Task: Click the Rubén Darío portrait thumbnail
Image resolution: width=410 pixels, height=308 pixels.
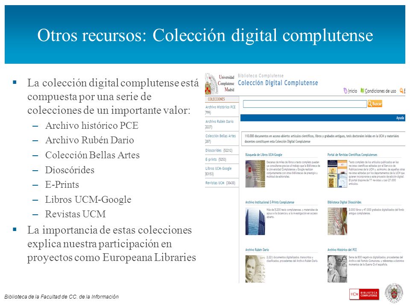Action: click(255, 269)
